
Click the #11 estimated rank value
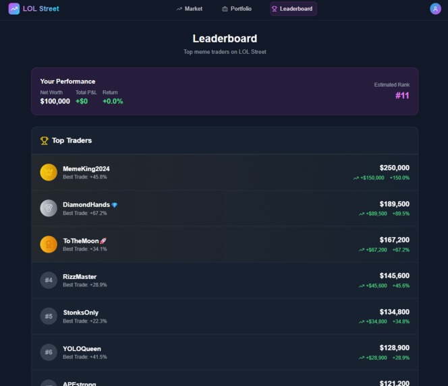click(x=402, y=96)
